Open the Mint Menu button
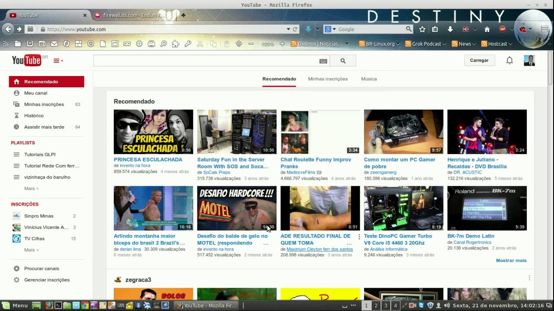Image resolution: width=554 pixels, height=311 pixels. (x=16, y=305)
